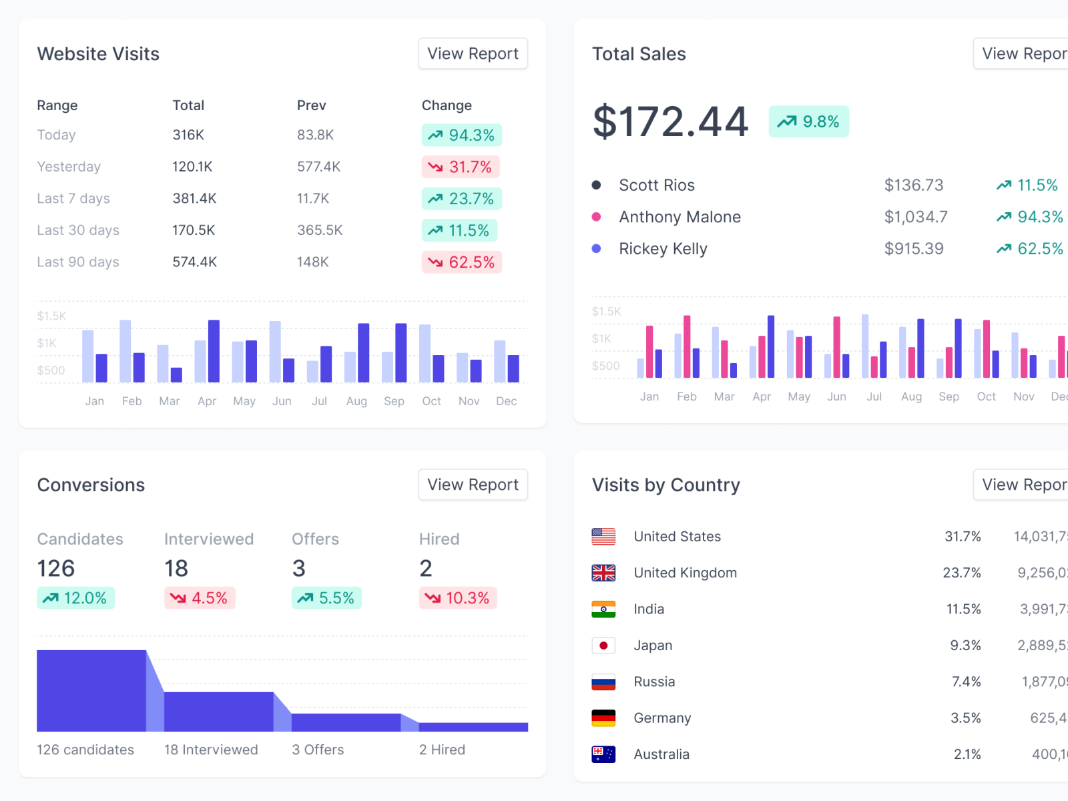Open the Total Sales report

pos(1024,53)
